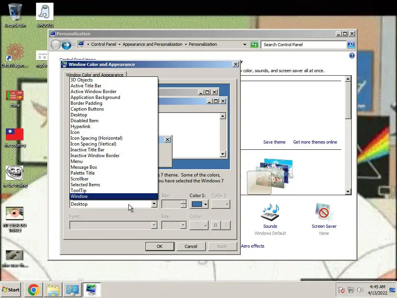Expand the address bar history dropdown
397x298 pixels.
(245, 45)
